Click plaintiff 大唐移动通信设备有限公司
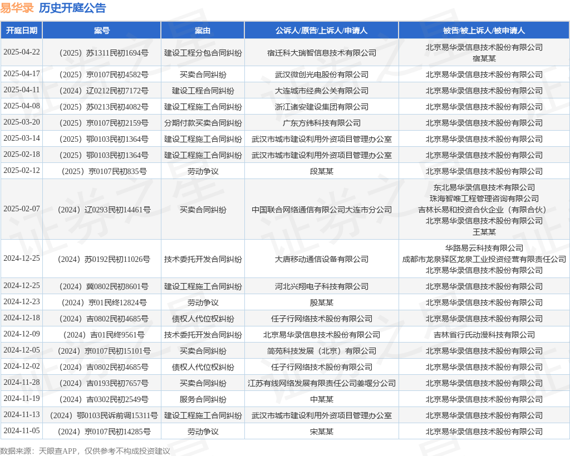This screenshot has height=456, width=570. pyautogui.click(x=322, y=259)
